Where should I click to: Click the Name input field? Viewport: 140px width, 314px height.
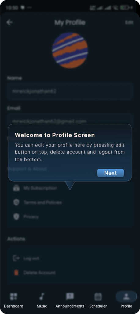coord(70,91)
